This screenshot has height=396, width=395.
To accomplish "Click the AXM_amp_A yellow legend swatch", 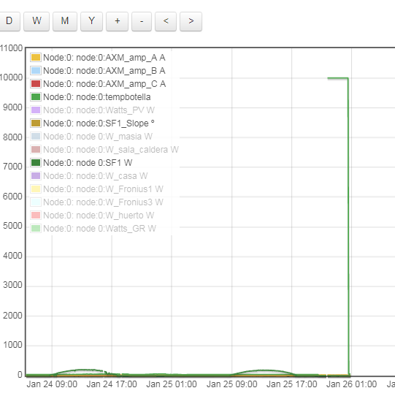I will [x=36, y=57].
